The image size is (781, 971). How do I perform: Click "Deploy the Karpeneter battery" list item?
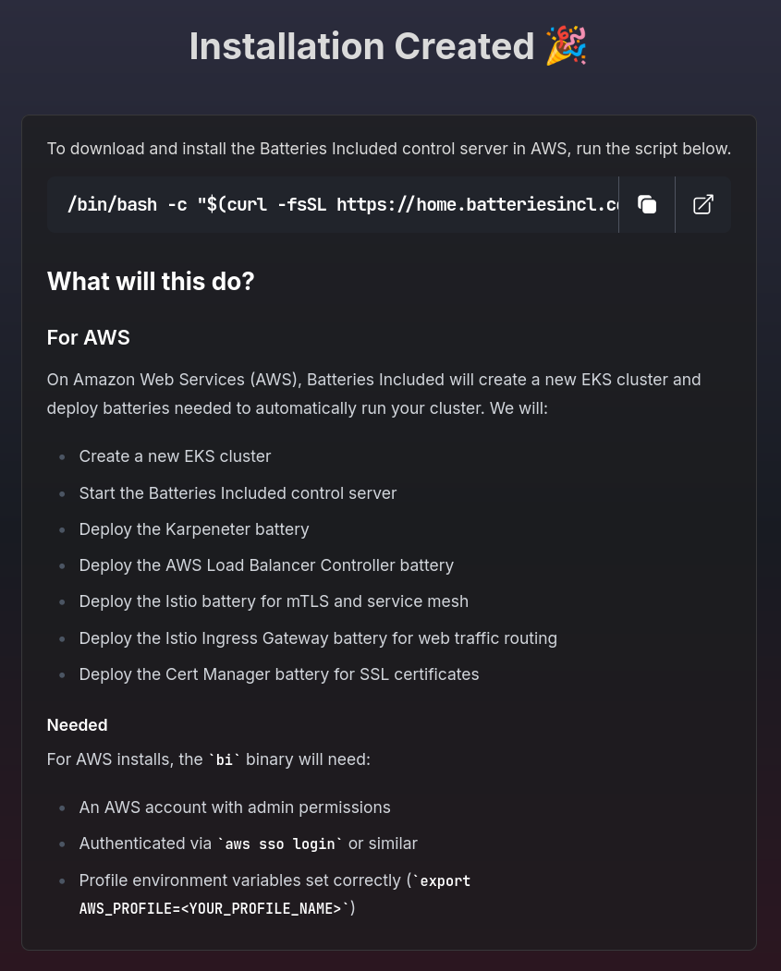coord(194,529)
